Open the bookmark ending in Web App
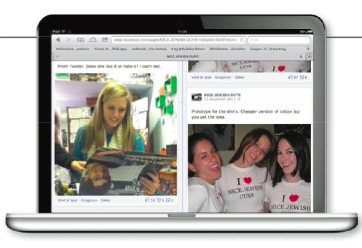362x248 pixels. (110, 49)
